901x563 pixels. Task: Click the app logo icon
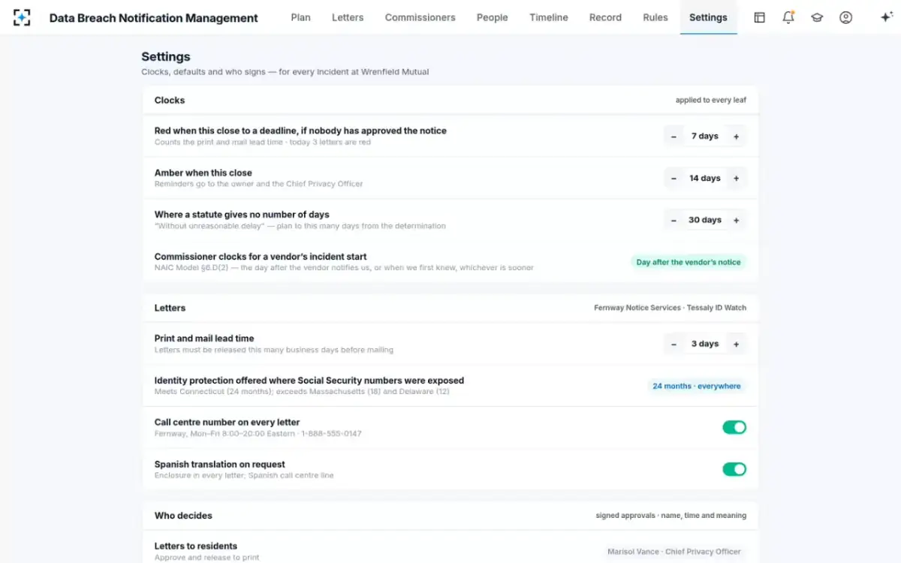22,17
